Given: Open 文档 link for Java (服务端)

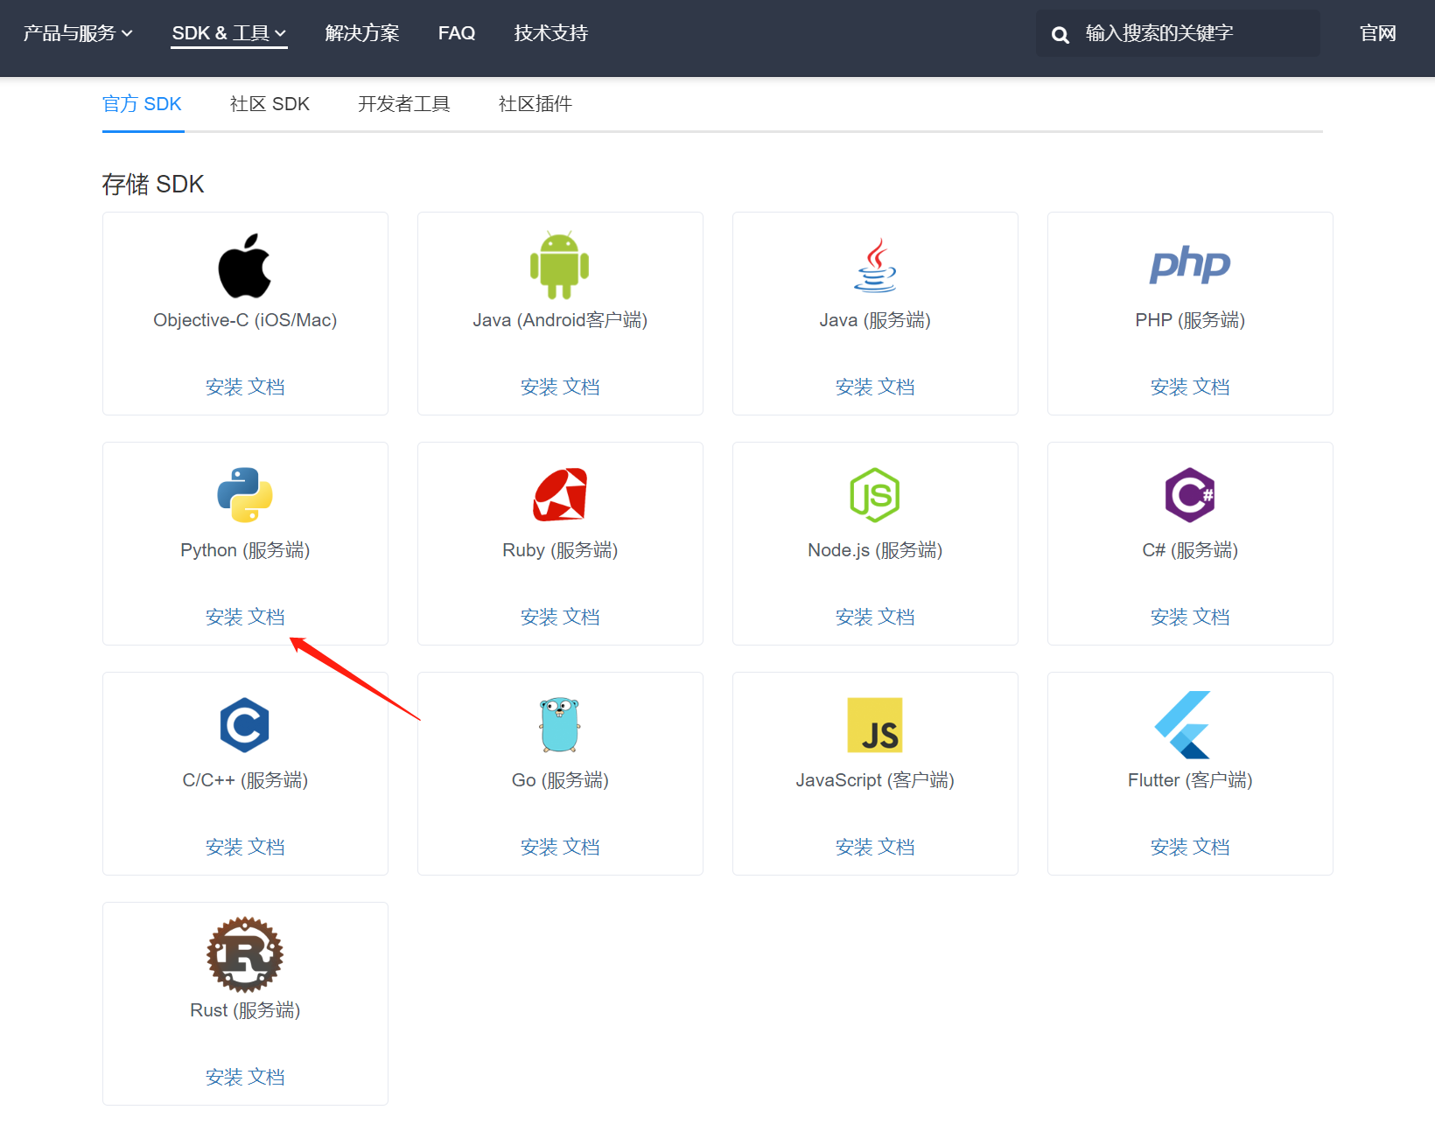Looking at the screenshot, I should [x=896, y=387].
